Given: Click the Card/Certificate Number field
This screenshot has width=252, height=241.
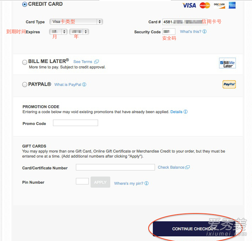Looking at the screenshot, I should (115, 167).
